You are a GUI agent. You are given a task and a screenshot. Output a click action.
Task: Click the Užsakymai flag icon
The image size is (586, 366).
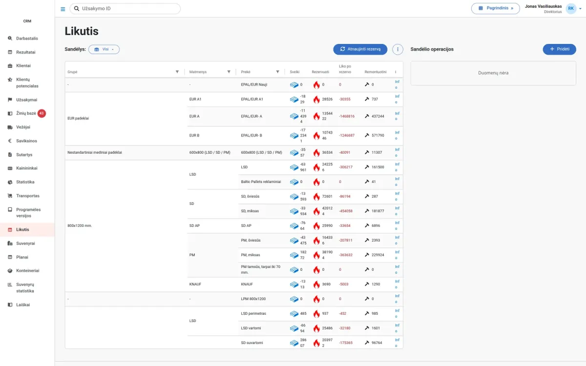click(10, 100)
